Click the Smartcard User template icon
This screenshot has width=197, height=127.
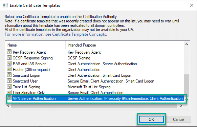coord(9,81)
